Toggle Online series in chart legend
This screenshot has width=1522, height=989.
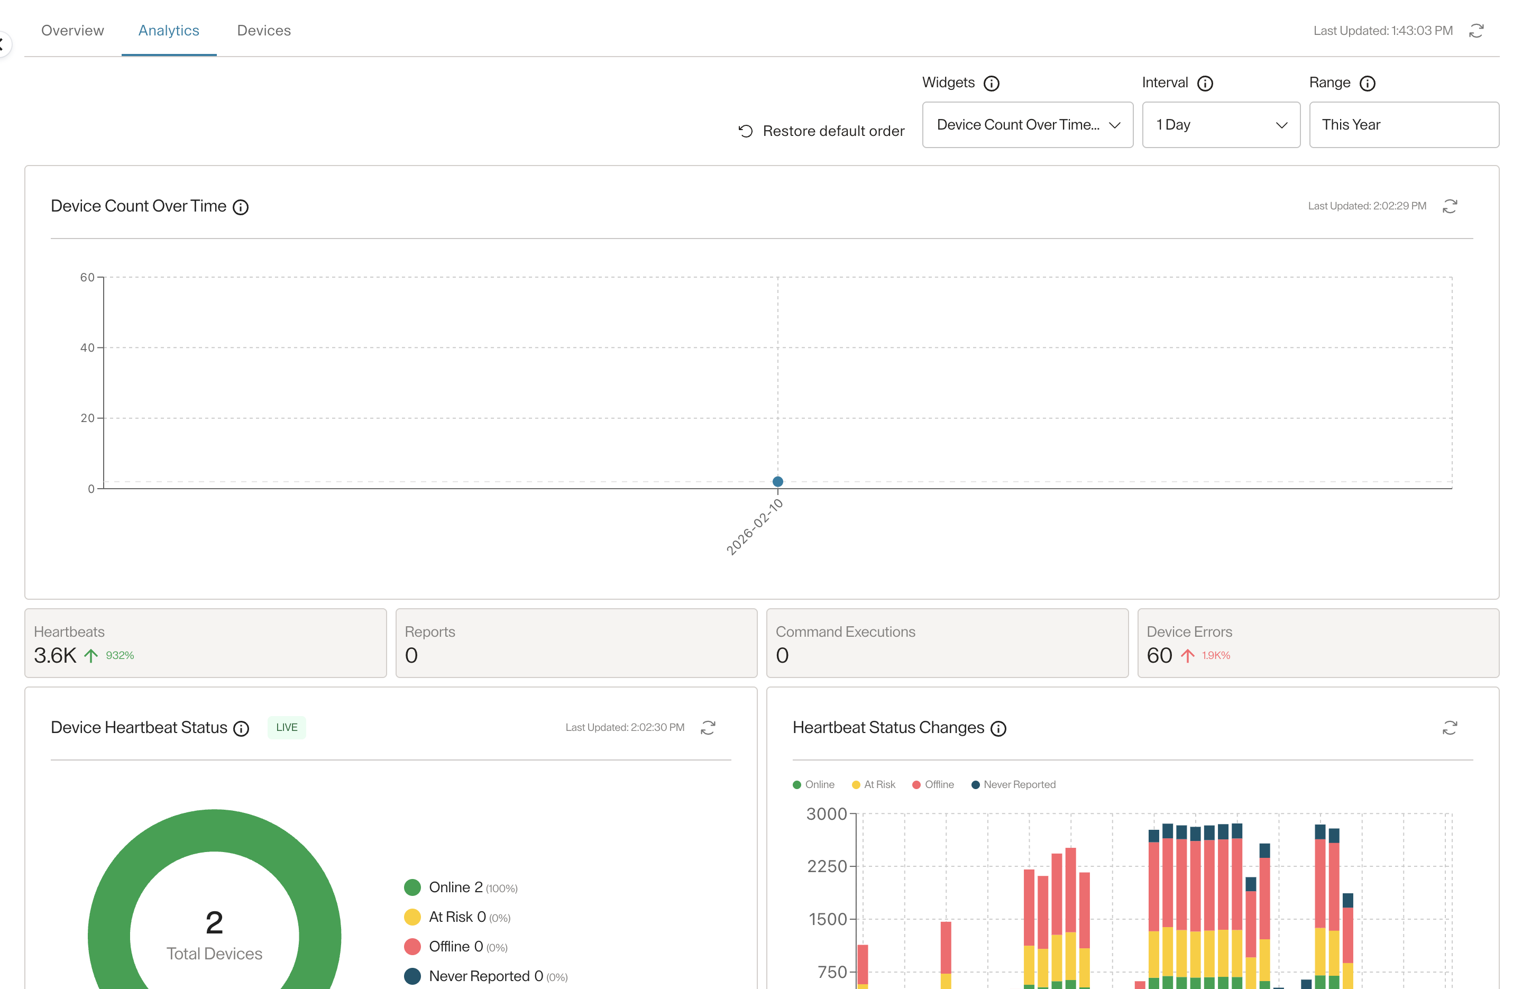coord(813,784)
